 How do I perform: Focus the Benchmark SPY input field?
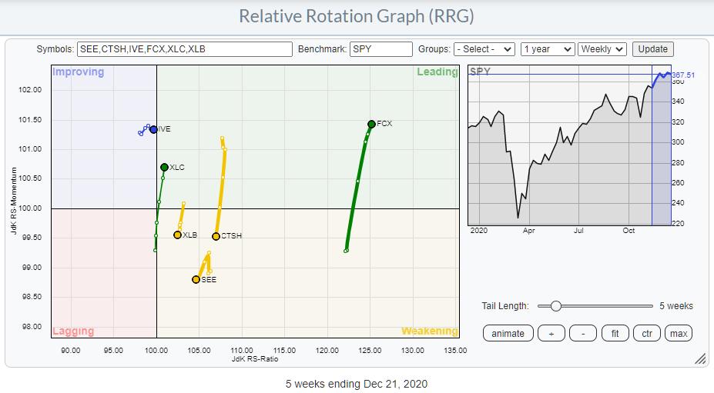(380, 48)
